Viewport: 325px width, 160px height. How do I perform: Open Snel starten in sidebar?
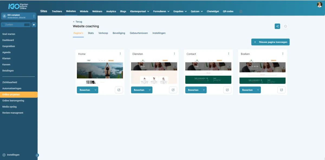pos(9,34)
